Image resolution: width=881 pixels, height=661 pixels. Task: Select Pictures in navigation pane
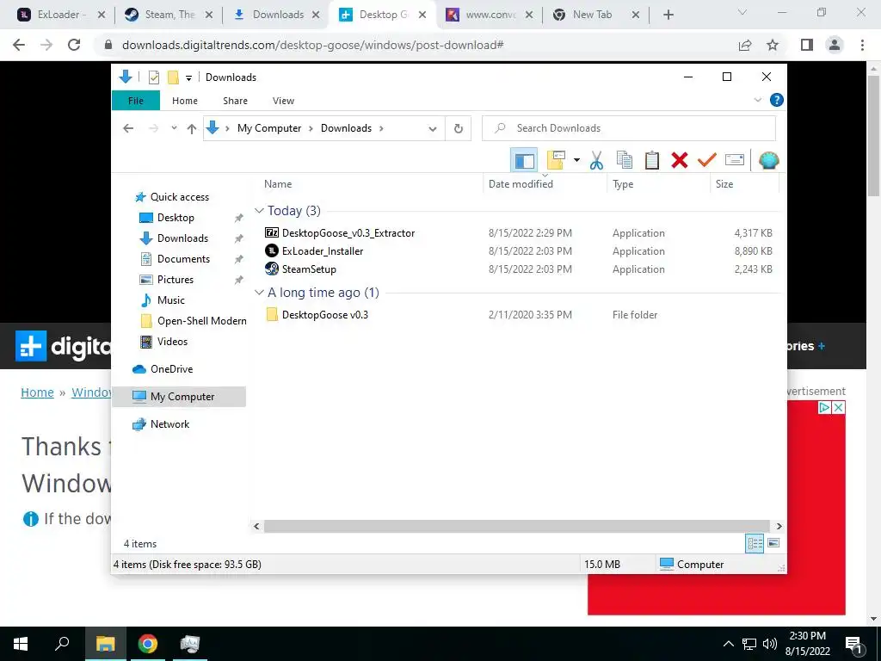coord(176,280)
